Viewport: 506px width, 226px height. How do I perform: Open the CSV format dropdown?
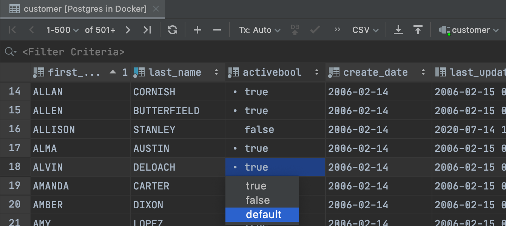tap(365, 30)
